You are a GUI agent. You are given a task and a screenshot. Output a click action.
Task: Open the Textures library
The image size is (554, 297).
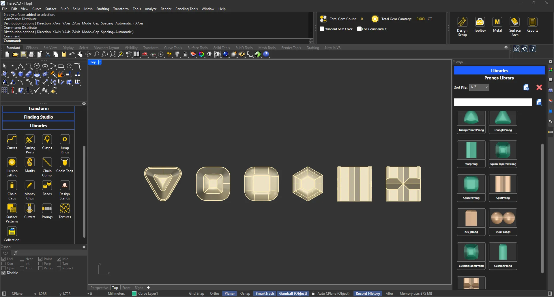click(65, 209)
